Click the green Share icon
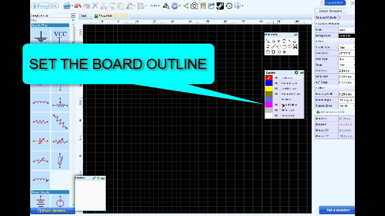 (x=186, y=5)
